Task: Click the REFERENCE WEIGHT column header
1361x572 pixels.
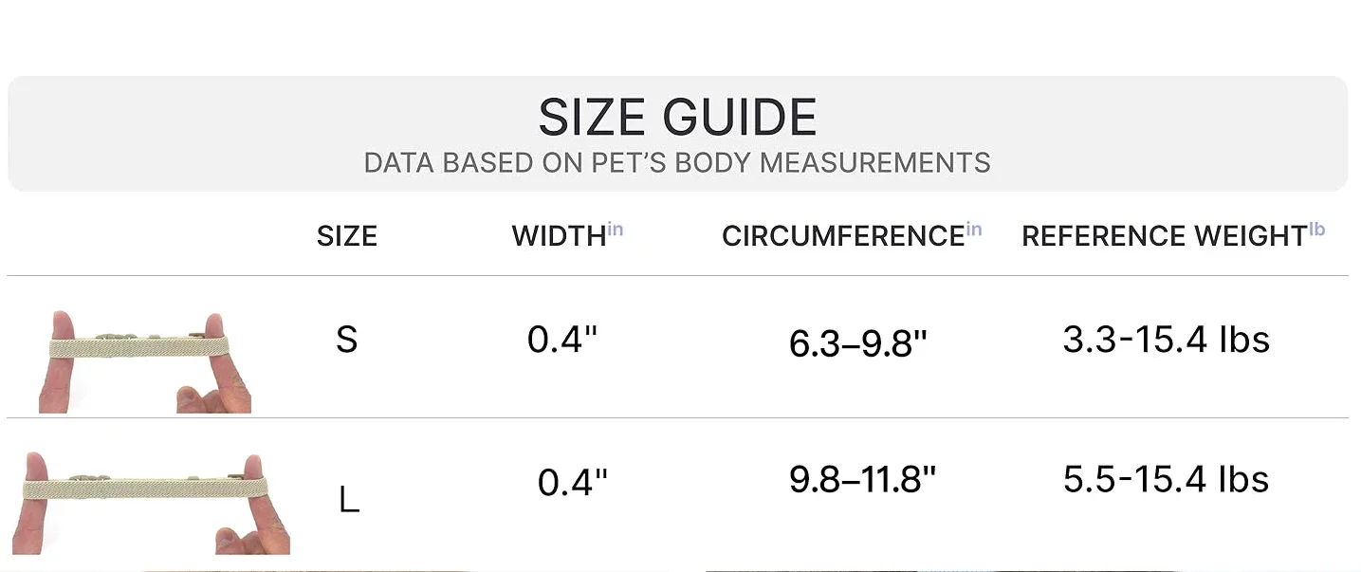Action: point(1165,236)
